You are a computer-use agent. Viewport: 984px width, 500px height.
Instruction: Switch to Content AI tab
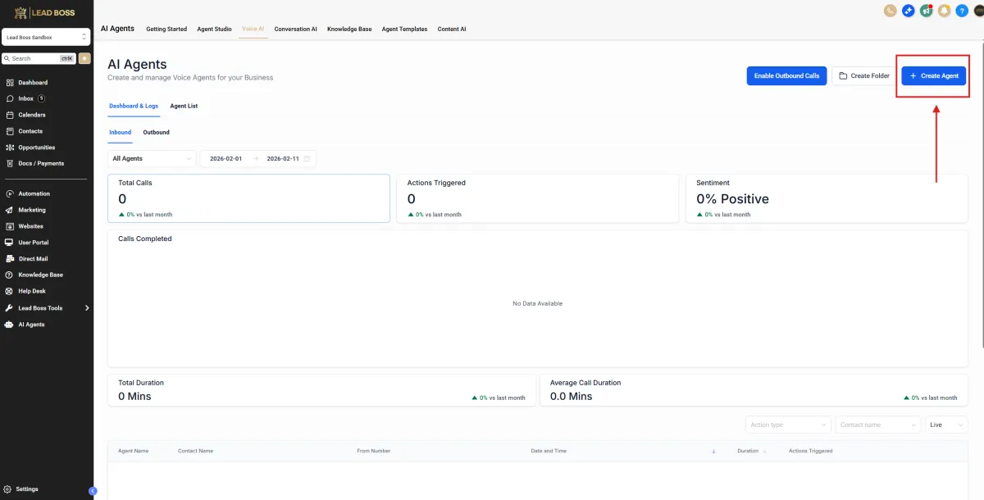pyautogui.click(x=452, y=29)
